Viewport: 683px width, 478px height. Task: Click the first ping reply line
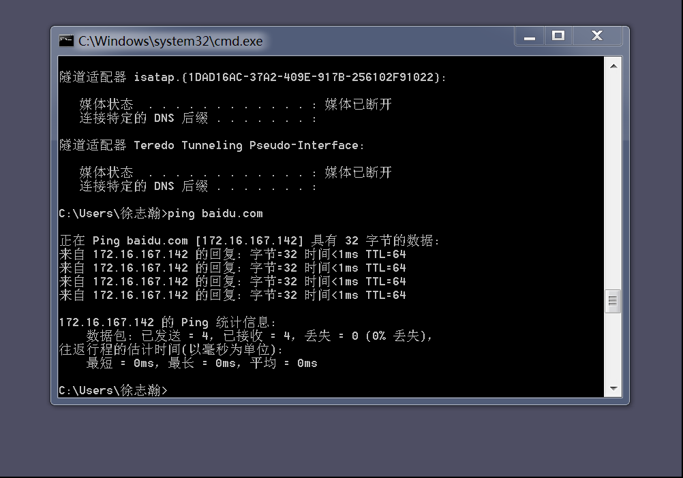tap(232, 254)
